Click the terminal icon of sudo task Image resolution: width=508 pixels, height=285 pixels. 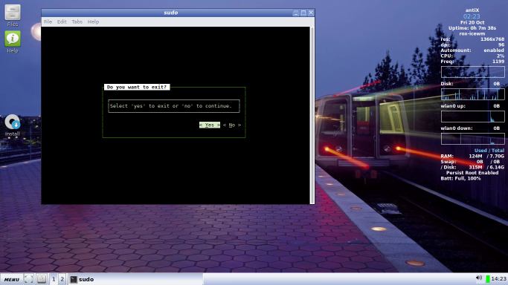[74, 279]
